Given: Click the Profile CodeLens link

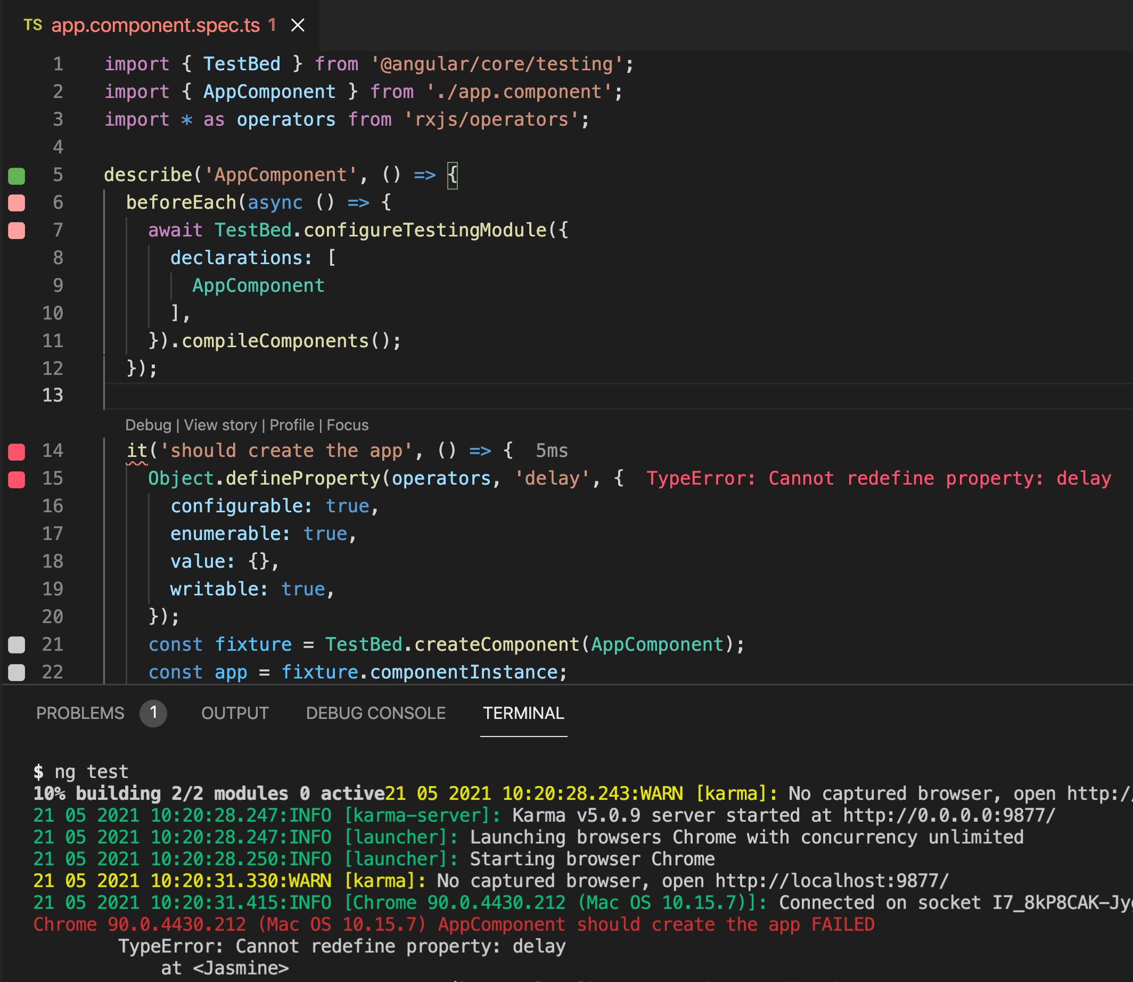Looking at the screenshot, I should [x=292, y=424].
